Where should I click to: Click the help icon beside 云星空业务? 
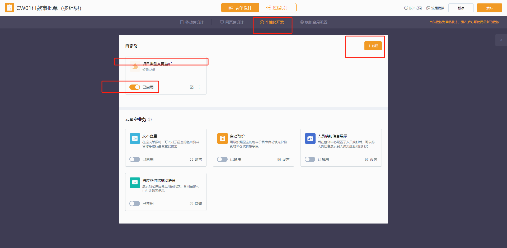(x=150, y=120)
